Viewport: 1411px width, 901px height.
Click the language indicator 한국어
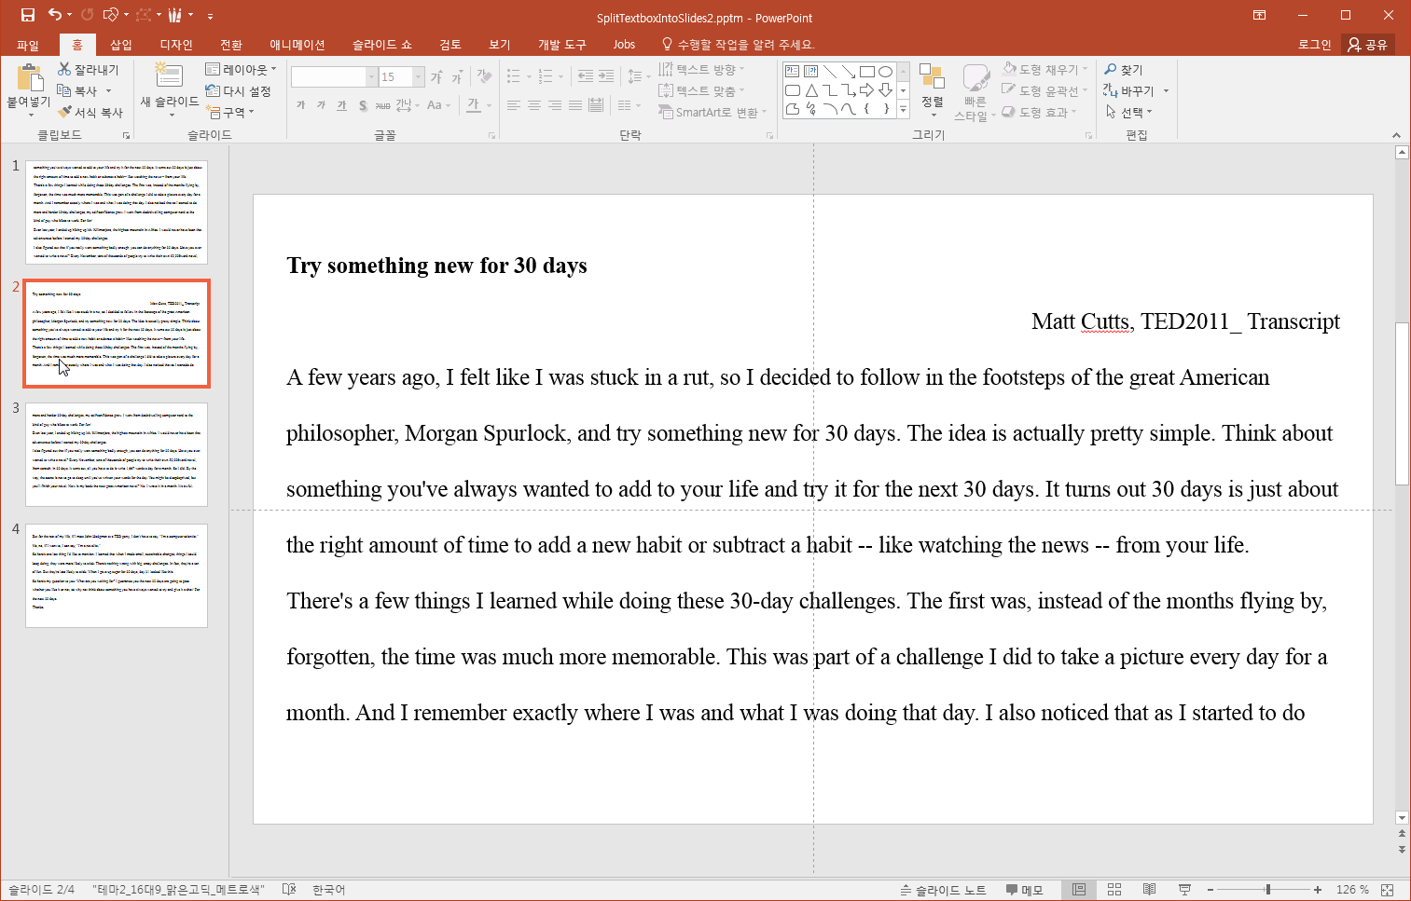(328, 890)
